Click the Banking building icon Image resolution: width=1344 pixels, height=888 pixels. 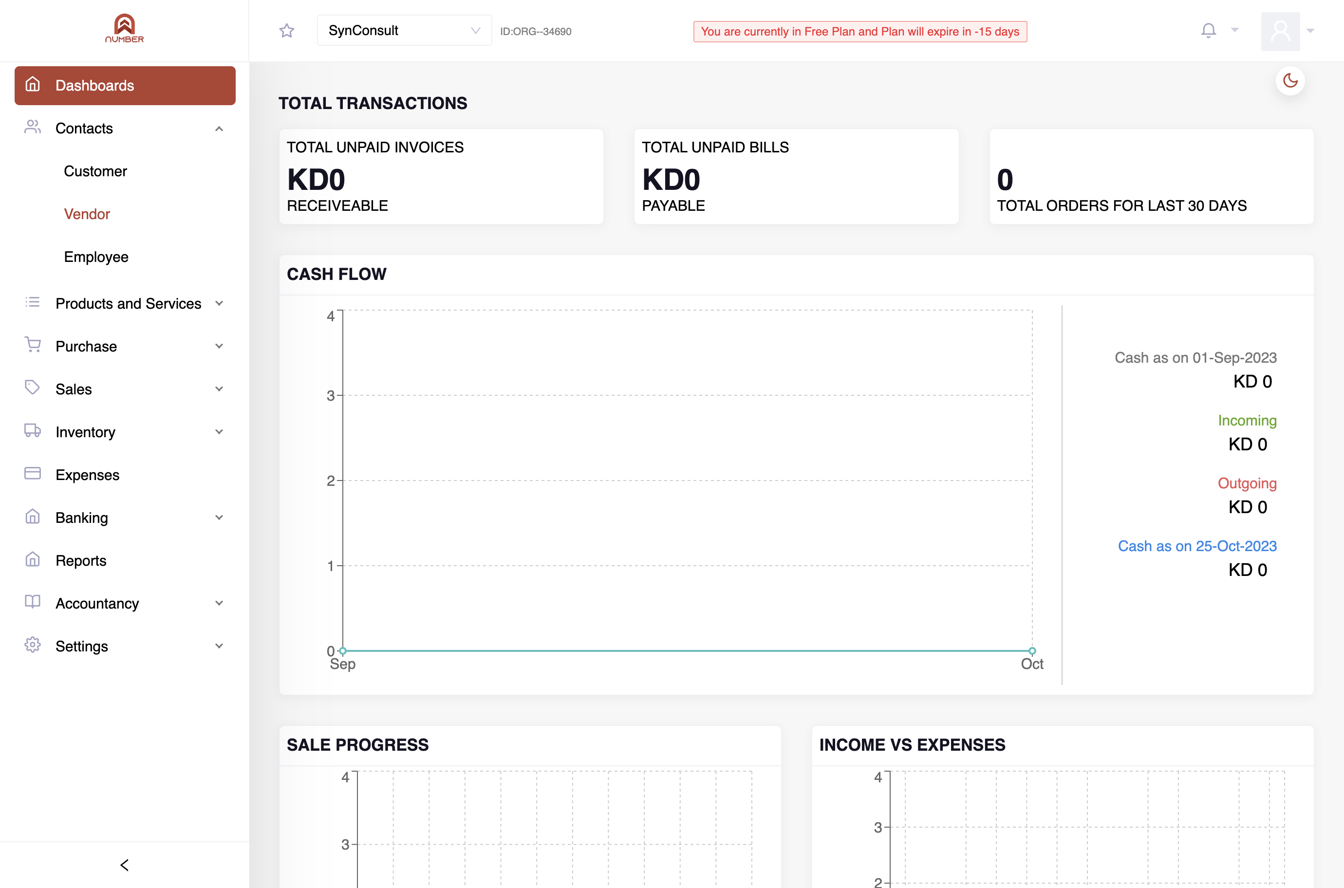(33, 517)
